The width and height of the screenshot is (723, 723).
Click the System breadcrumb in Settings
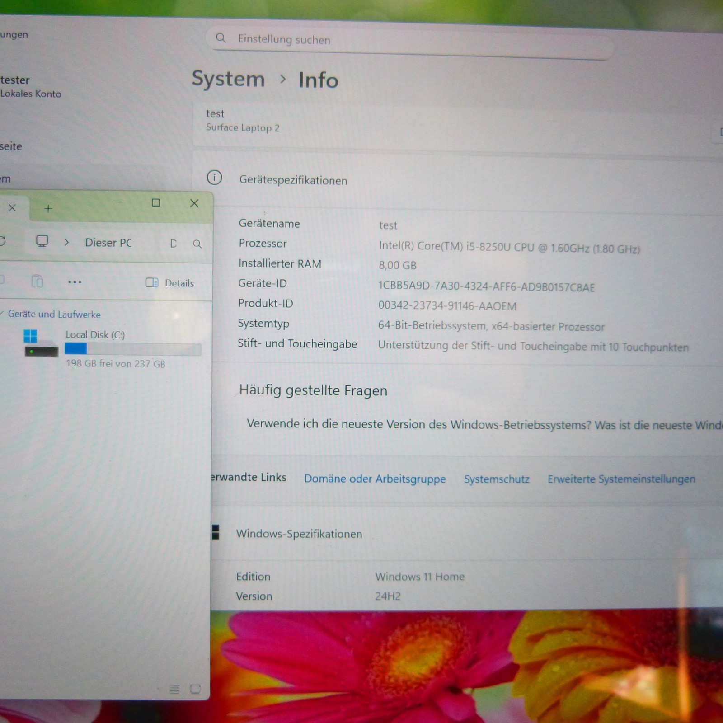[x=228, y=79]
